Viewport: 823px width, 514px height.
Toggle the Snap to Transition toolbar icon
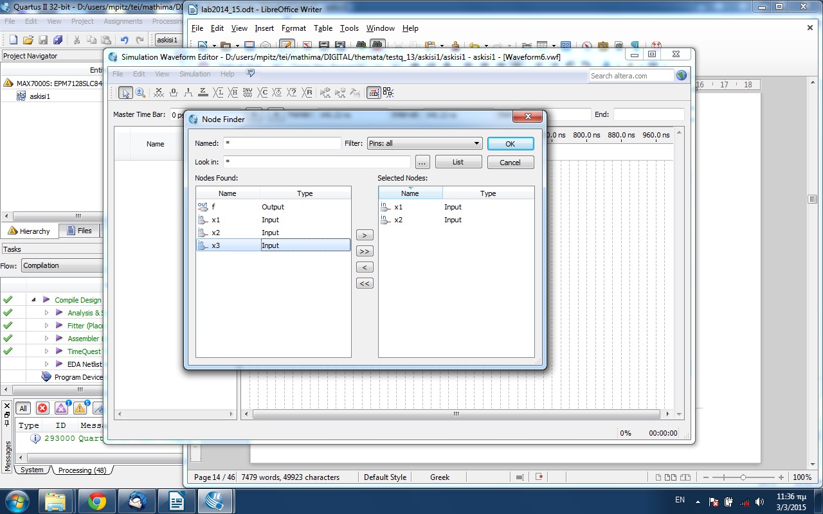[374, 93]
